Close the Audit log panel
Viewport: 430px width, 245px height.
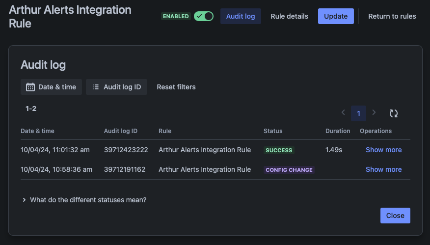tap(395, 216)
